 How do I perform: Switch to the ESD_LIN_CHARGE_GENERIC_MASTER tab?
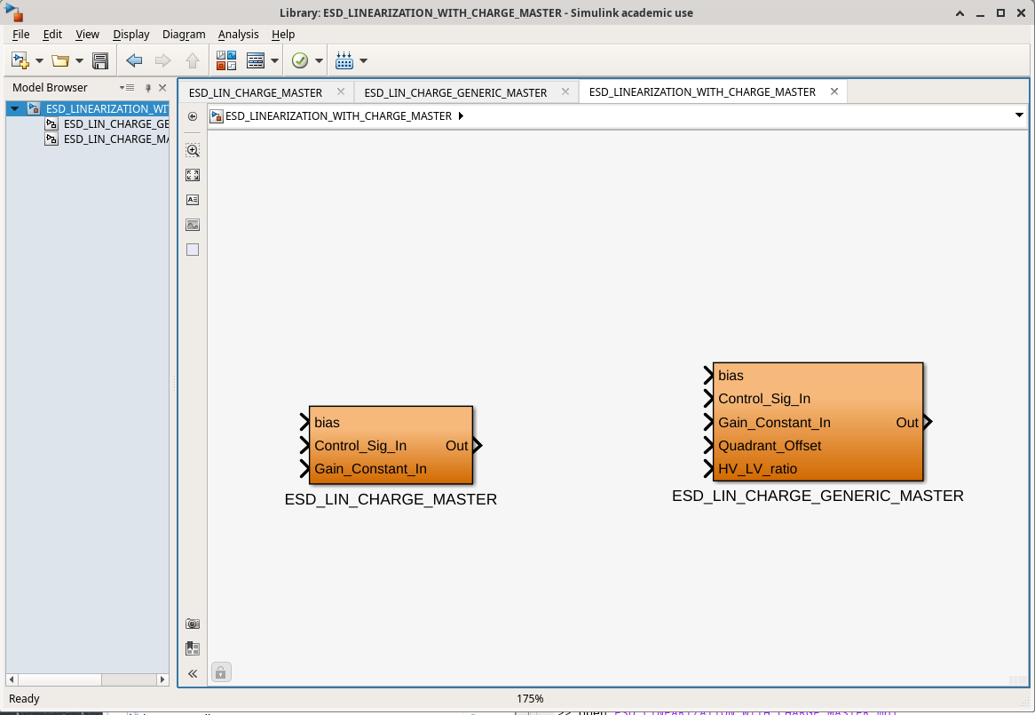455,92
